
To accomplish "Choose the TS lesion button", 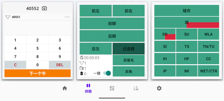I will pyautogui.click(x=186, y=47).
